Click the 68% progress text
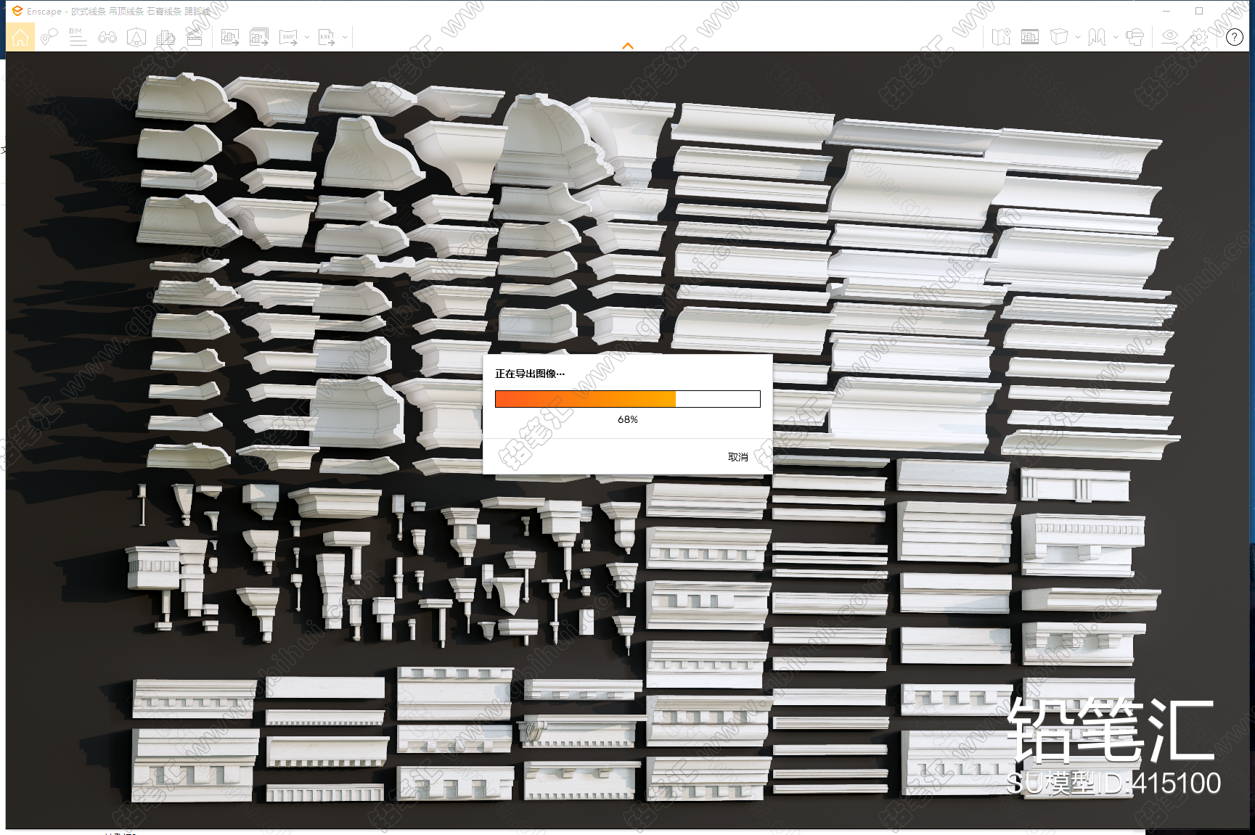 pyautogui.click(x=628, y=419)
